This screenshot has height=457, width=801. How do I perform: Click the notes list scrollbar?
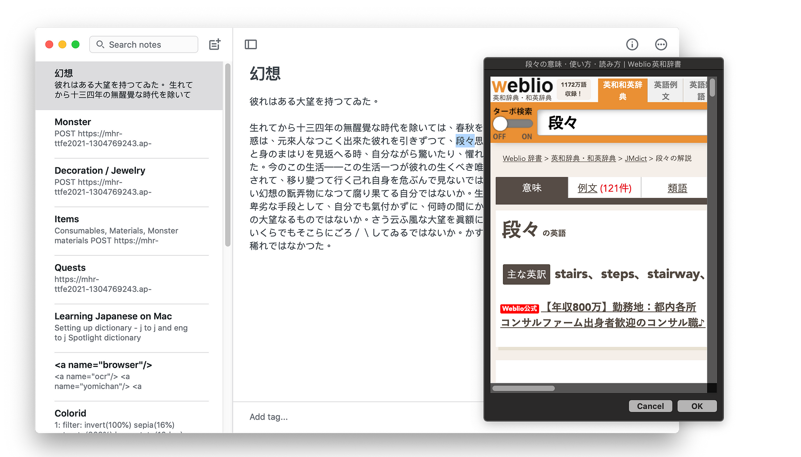pos(227,155)
